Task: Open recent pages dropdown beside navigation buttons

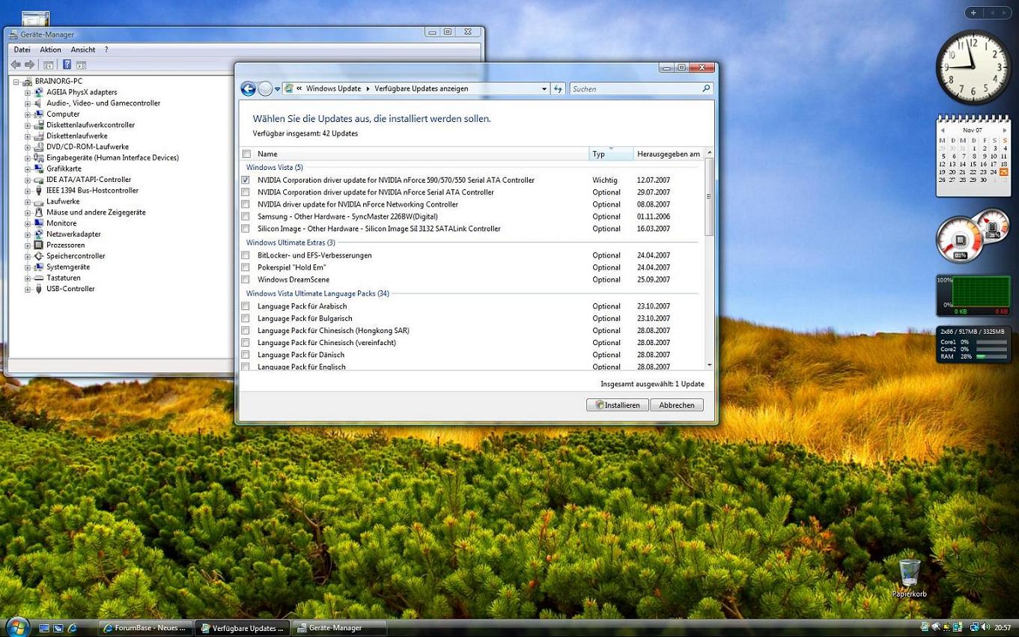Action: 277,89
